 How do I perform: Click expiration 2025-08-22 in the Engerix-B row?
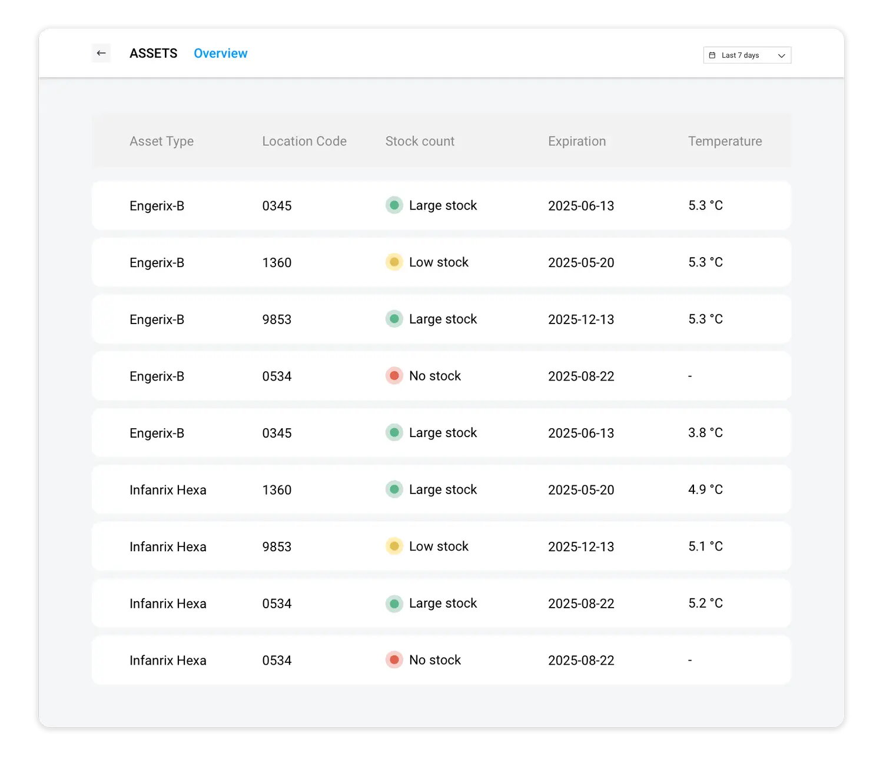581,376
